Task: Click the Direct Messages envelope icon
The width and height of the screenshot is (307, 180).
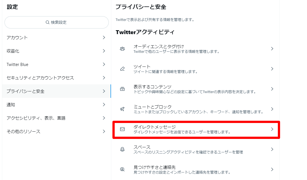Action: 122,129
